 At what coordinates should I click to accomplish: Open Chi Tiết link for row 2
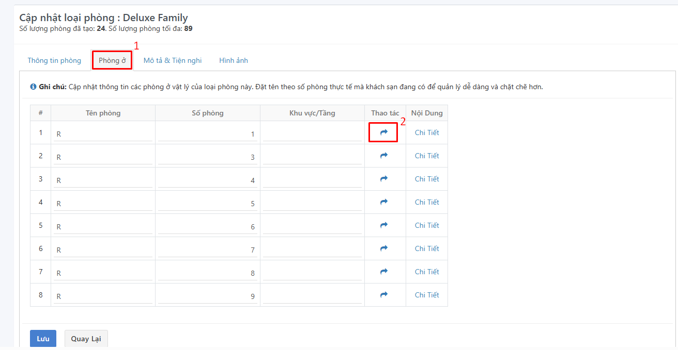pos(427,156)
